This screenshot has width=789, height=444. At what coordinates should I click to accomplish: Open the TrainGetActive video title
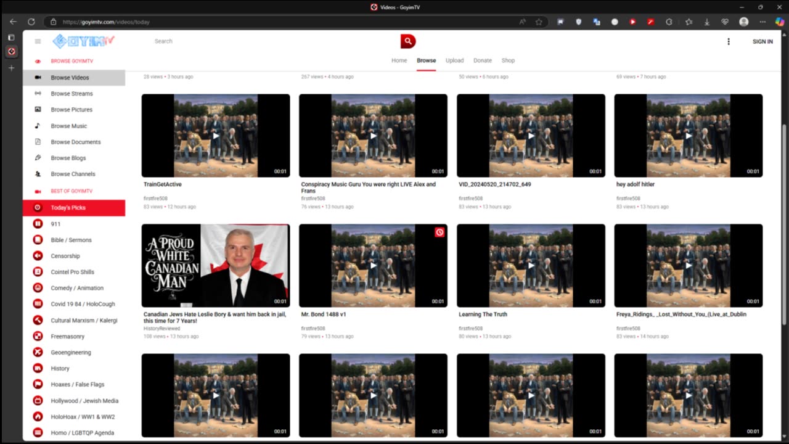tap(163, 184)
